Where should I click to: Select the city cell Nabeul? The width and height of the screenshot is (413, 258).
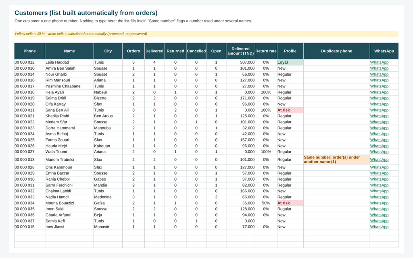(108, 92)
